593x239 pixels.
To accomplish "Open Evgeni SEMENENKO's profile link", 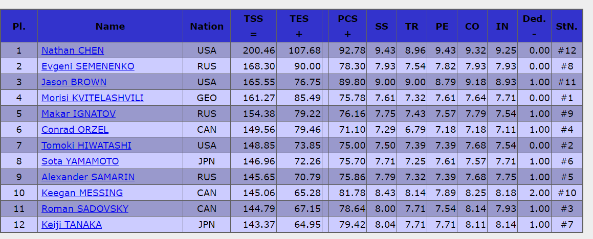I will [x=87, y=66].
